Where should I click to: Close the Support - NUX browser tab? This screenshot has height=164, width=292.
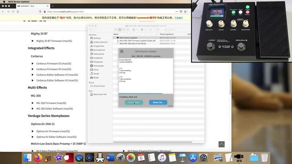pos(47,6)
